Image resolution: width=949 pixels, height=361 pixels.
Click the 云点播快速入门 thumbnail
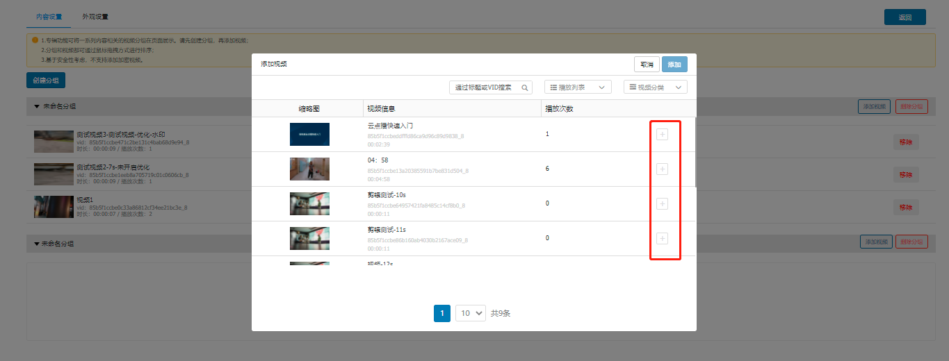click(309, 135)
